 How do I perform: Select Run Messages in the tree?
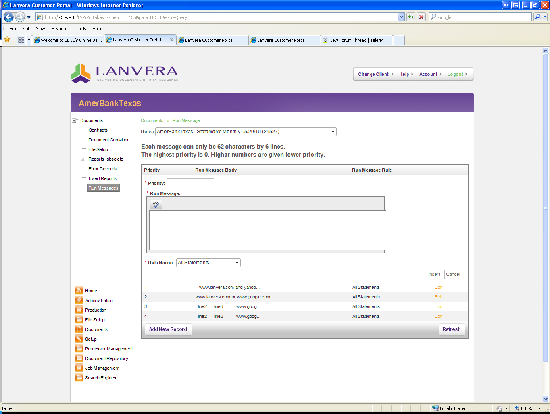point(104,188)
